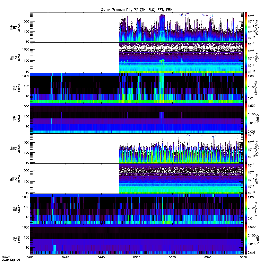Click the 1.00 value on thb fbk edc34 colorbar
Image resolution: width=260 pixels, height=277 pixels.
[x=251, y=76]
